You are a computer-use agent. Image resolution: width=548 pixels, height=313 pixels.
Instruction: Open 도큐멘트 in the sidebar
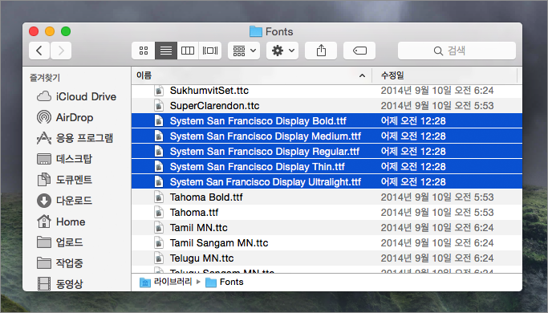pos(64,180)
